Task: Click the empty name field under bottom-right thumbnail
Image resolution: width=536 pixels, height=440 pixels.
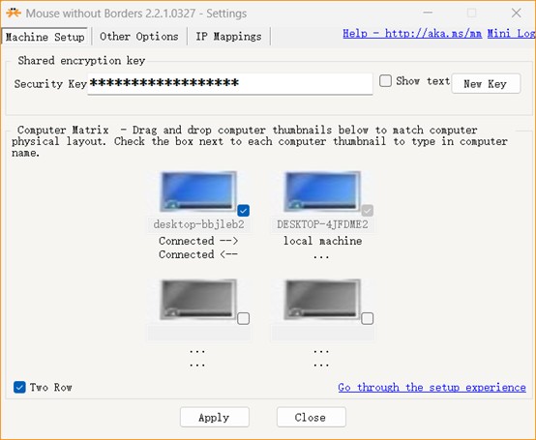Action: (322, 333)
